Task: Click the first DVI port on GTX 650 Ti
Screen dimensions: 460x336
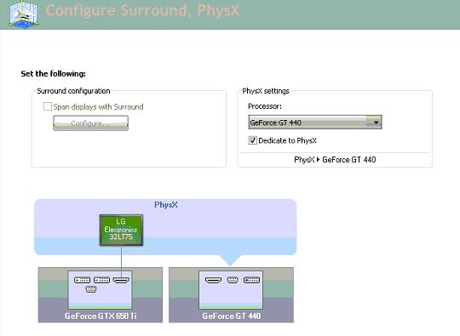Action: (x=82, y=281)
